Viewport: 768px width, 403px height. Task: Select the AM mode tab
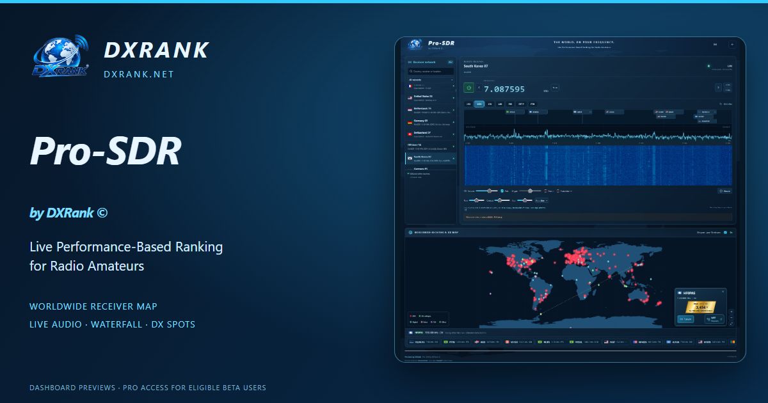[500, 104]
